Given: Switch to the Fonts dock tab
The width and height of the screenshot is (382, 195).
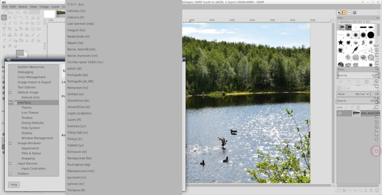Looking at the screenshot, I should [349, 12].
